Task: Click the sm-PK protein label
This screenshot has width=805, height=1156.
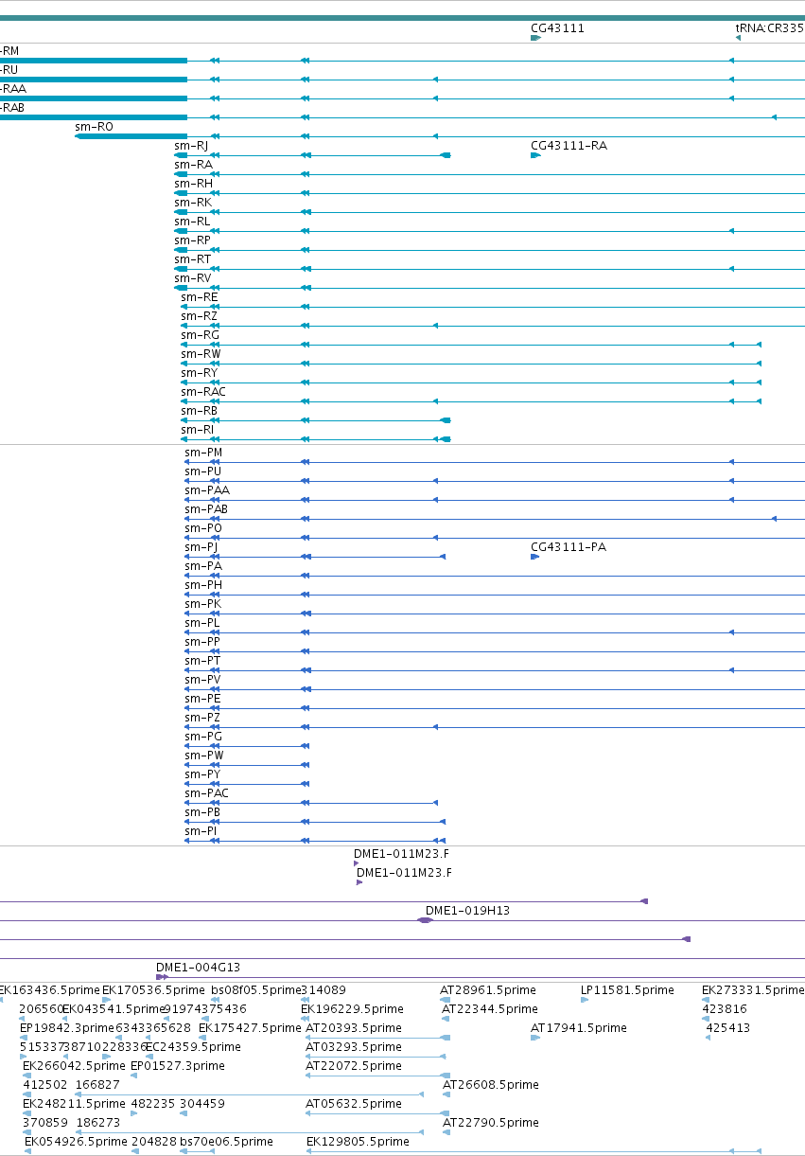Action: point(203,604)
